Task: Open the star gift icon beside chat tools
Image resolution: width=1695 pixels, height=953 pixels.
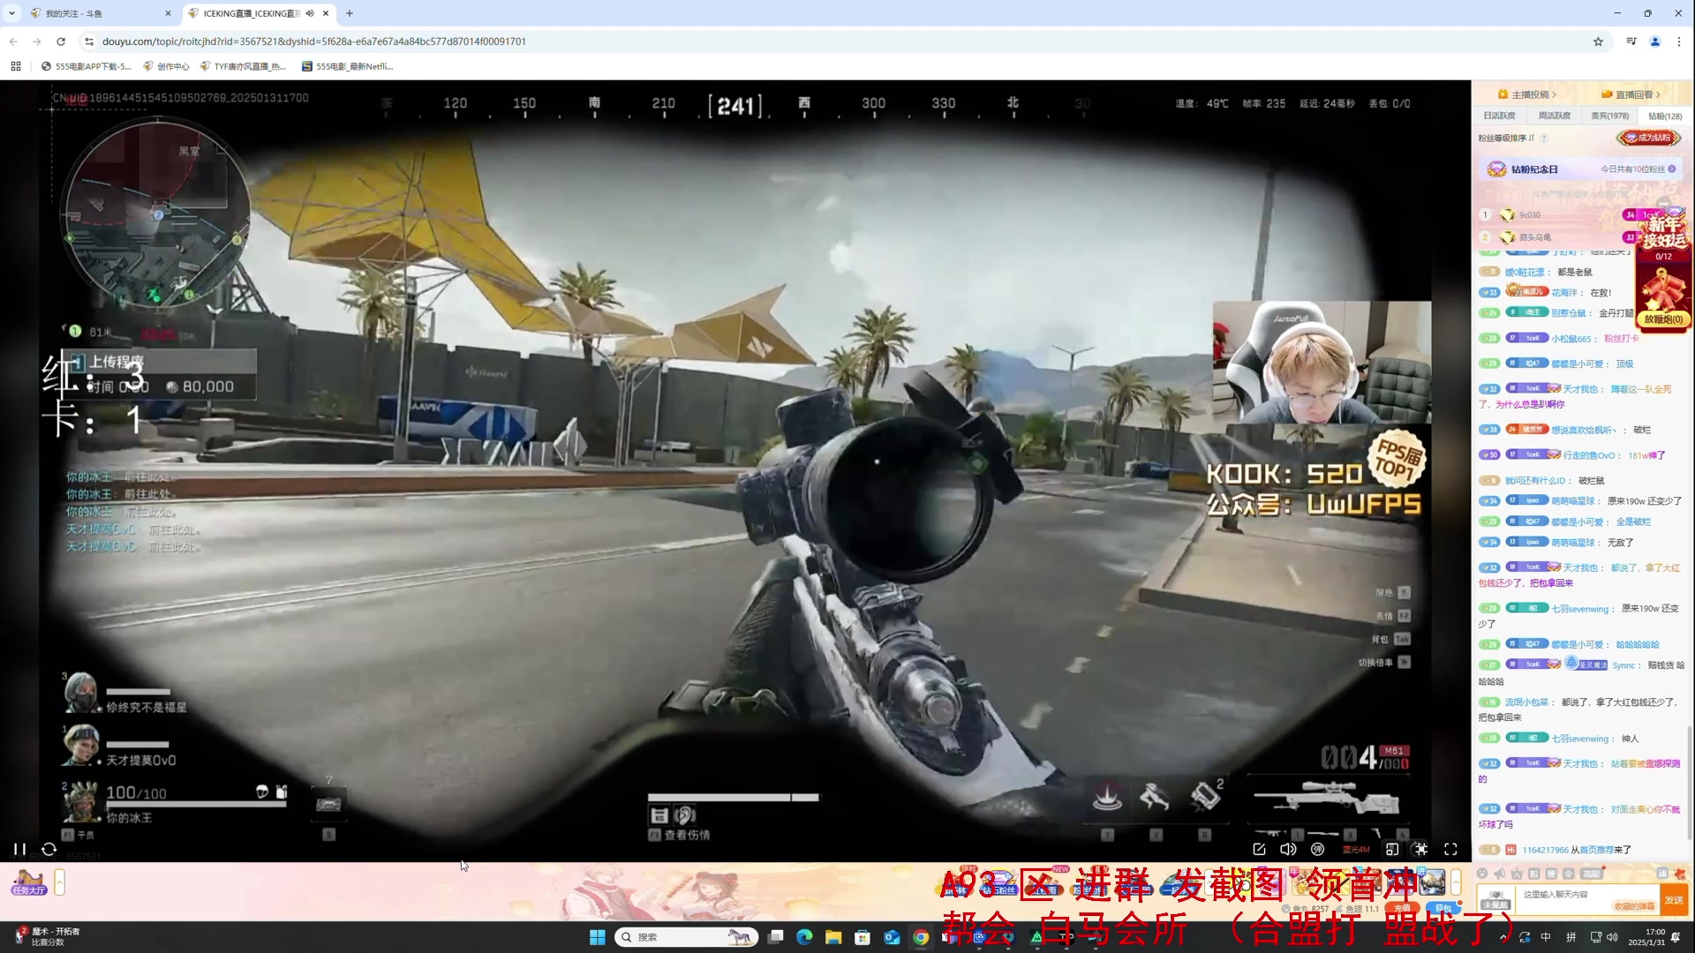Action: pyautogui.click(x=1680, y=874)
